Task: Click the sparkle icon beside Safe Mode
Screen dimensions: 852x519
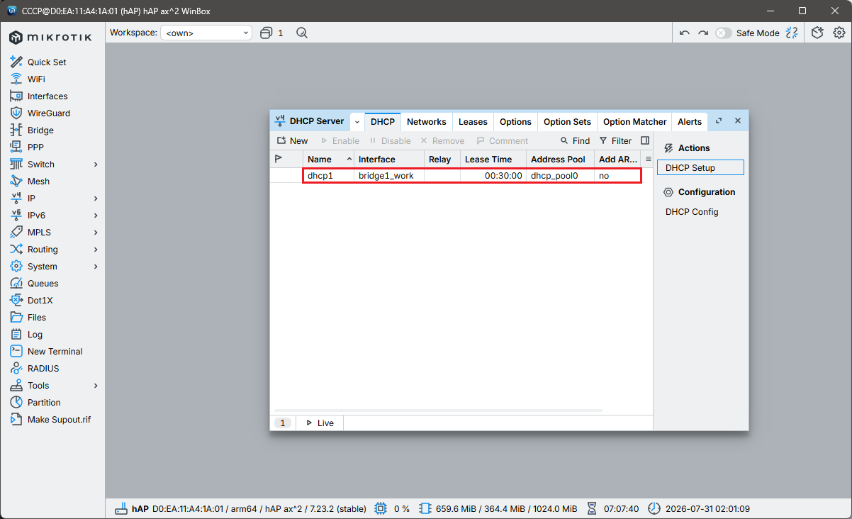Action: tap(792, 33)
